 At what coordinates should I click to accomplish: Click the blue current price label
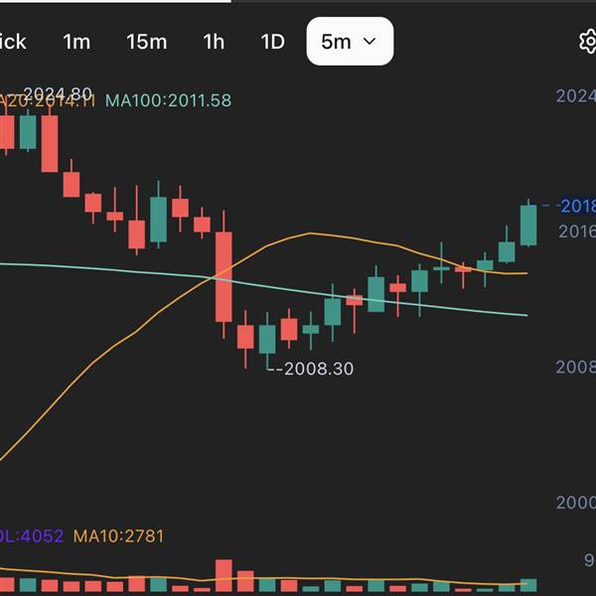pyautogui.click(x=577, y=206)
